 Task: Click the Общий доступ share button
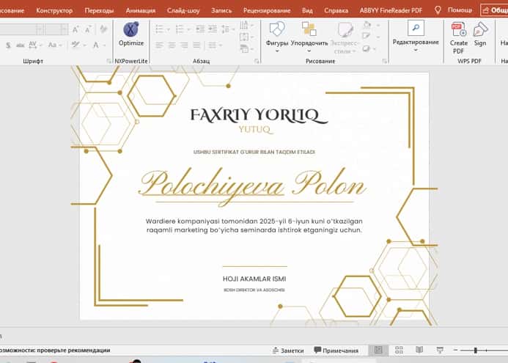pyautogui.click(x=494, y=10)
